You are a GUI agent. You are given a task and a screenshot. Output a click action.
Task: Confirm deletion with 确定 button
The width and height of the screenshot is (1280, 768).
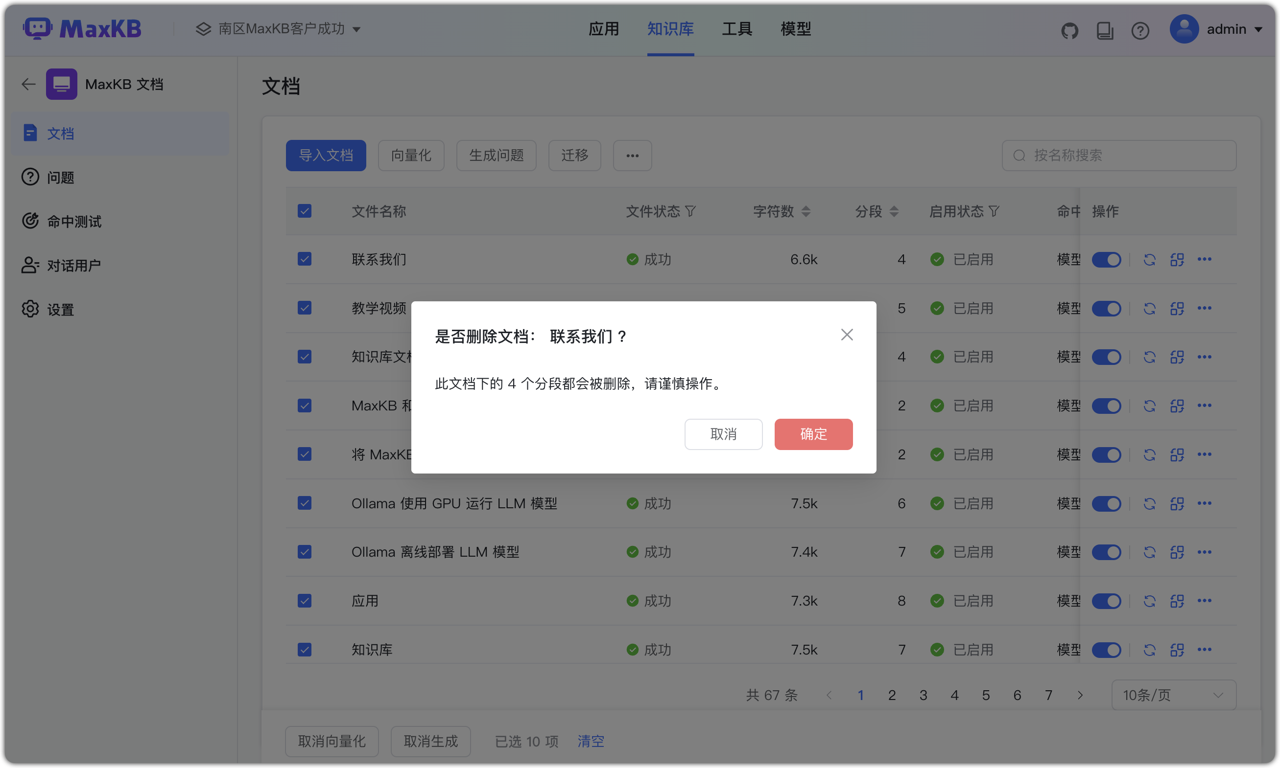click(x=813, y=434)
